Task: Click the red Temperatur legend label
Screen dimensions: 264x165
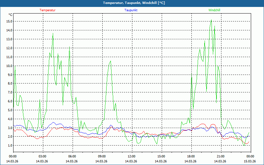Action: click(x=48, y=10)
